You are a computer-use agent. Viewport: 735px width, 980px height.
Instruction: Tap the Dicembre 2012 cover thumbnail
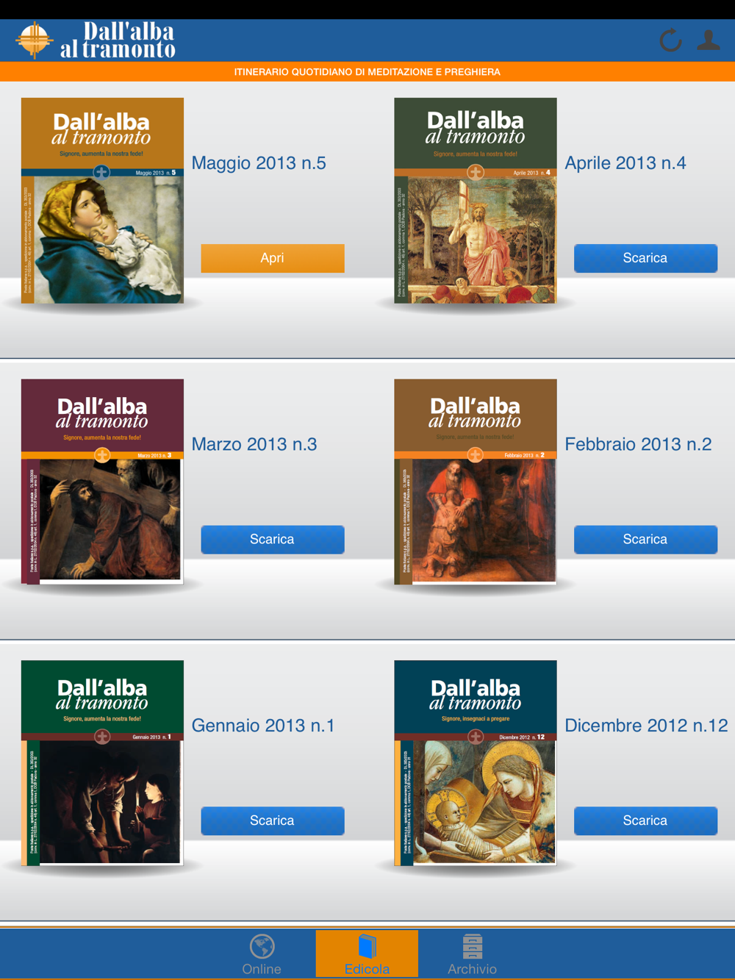point(476,763)
